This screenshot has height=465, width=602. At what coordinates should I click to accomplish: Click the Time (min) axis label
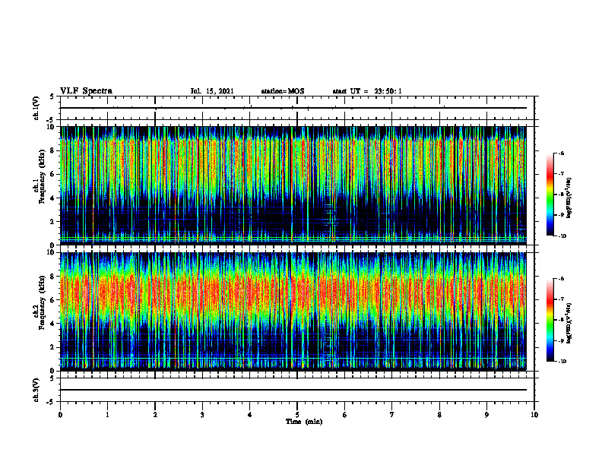click(x=304, y=422)
